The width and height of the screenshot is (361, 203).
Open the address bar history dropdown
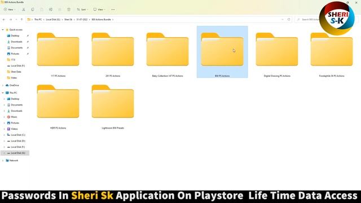point(283,20)
